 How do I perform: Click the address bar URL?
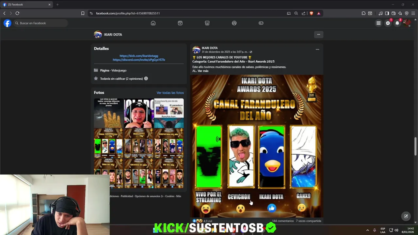tap(128, 13)
